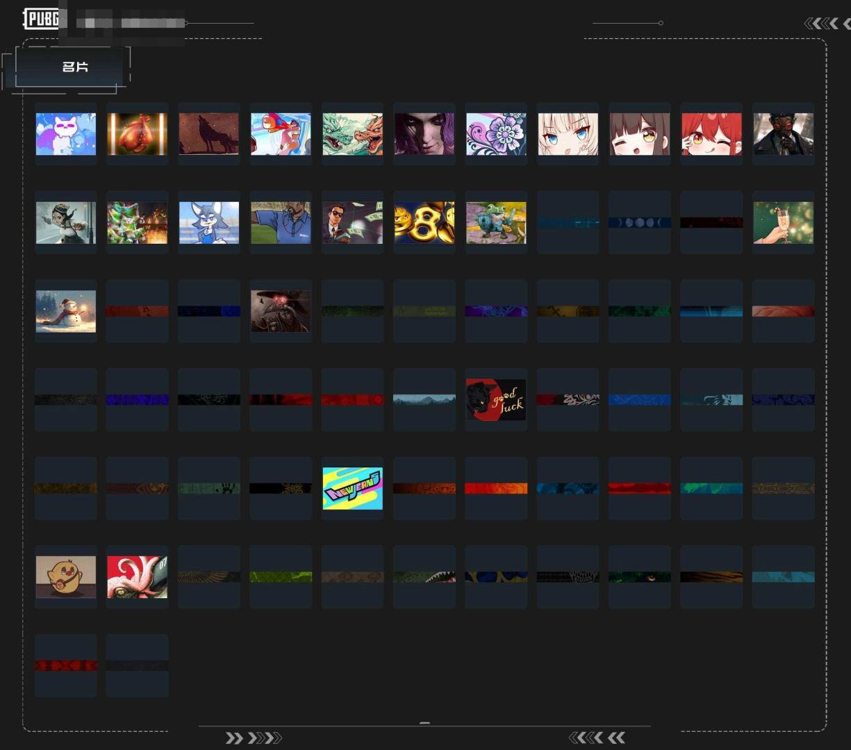The image size is (851, 750).
Task: Select the mountain landscape banner nameplate
Action: coord(424,400)
